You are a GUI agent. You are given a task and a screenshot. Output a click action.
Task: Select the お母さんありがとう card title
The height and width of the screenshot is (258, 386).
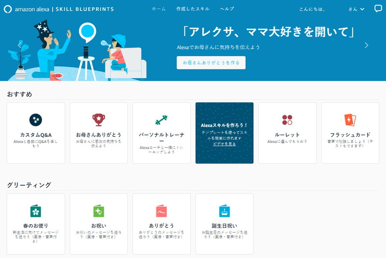coord(98,135)
